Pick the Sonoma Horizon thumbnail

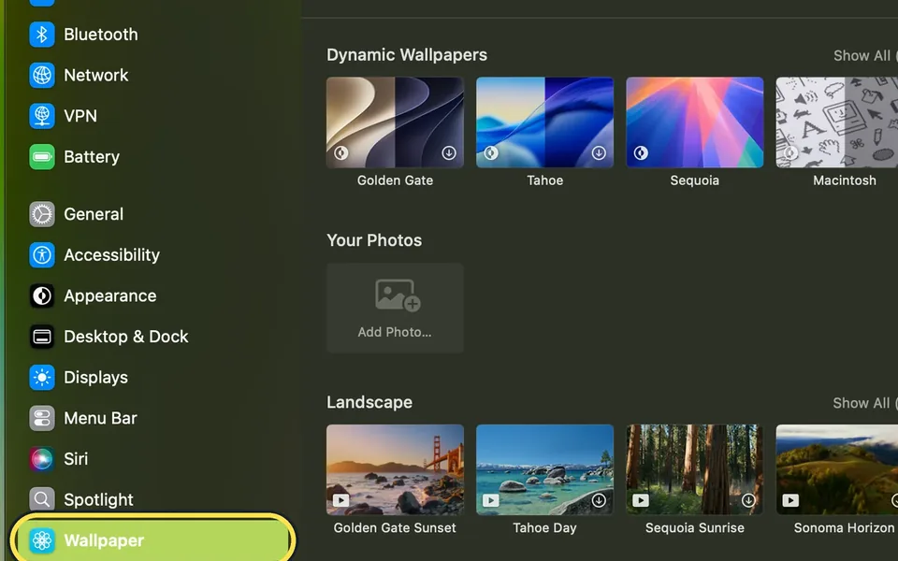pyautogui.click(x=836, y=469)
